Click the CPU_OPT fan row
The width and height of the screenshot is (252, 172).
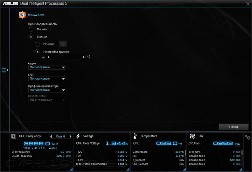click(215, 152)
